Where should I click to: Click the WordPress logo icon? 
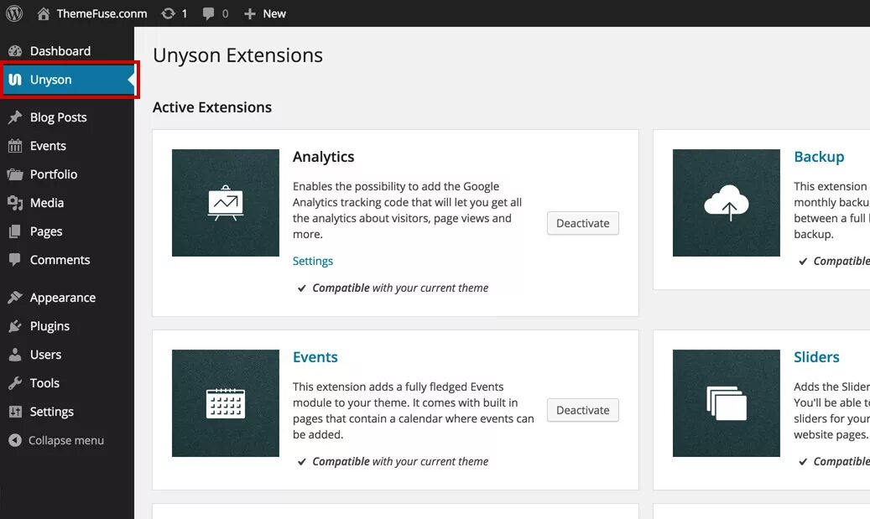pyautogui.click(x=14, y=13)
